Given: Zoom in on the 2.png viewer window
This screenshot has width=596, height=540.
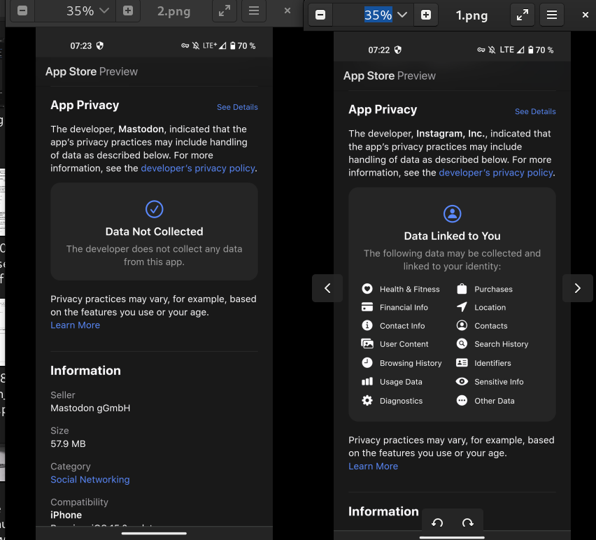Looking at the screenshot, I should 128,10.
